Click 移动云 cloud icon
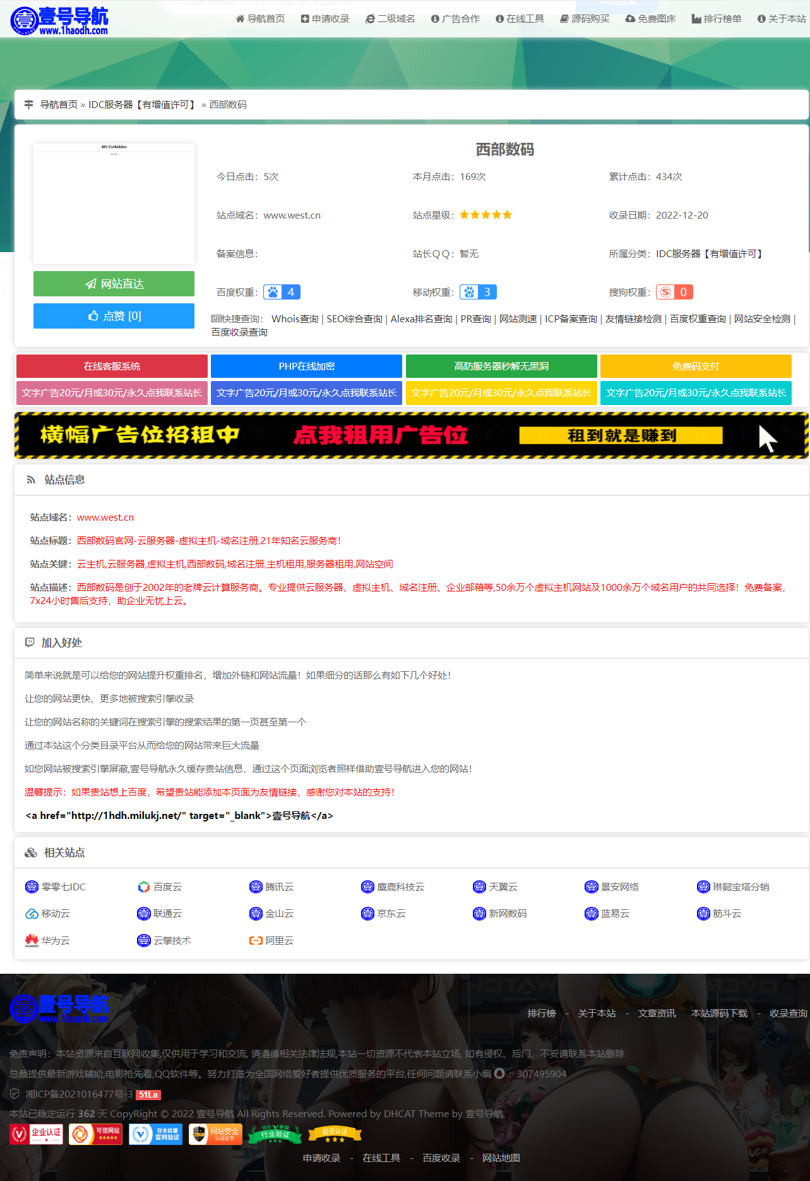810x1181 pixels. point(32,914)
